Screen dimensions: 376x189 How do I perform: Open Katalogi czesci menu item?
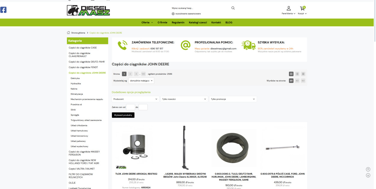click(x=198, y=22)
